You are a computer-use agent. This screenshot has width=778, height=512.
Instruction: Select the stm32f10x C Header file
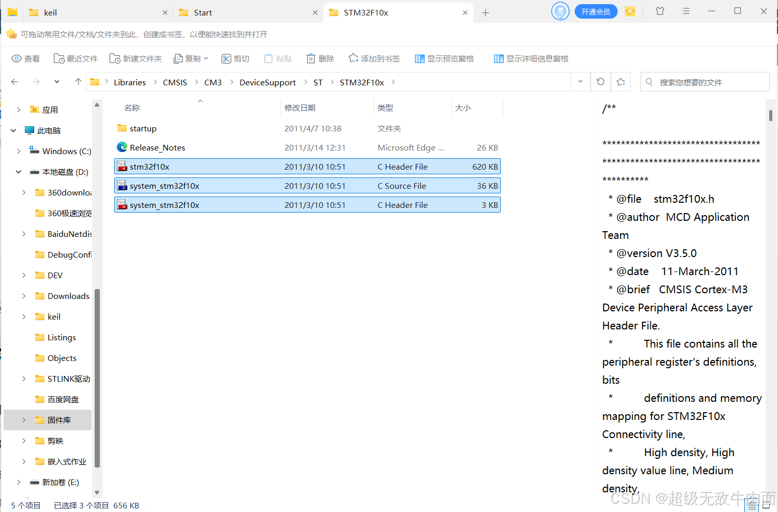[x=307, y=167]
